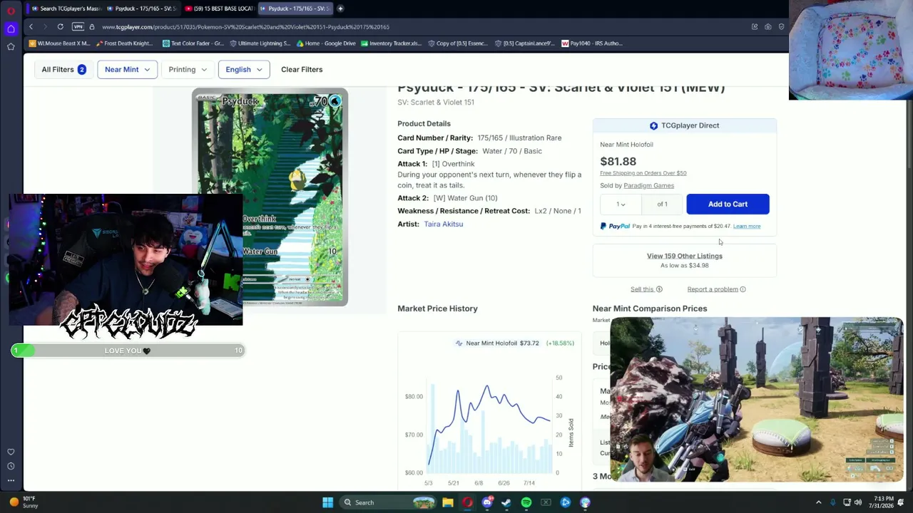This screenshot has height=513, width=913.
Task: Switch to the Search TCGplayer's Mass tab
Action: (66, 9)
